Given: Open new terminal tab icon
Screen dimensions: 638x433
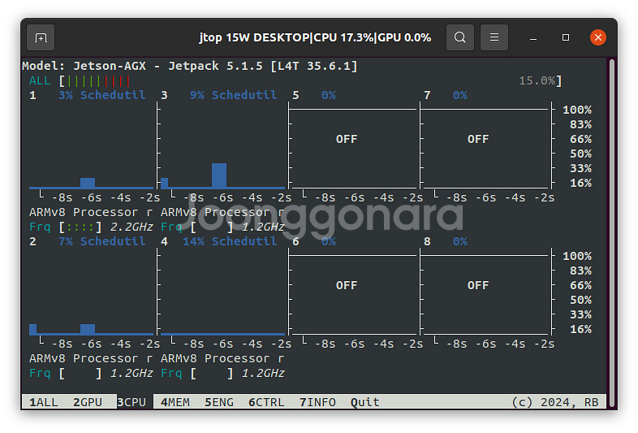Looking at the screenshot, I should click(41, 37).
